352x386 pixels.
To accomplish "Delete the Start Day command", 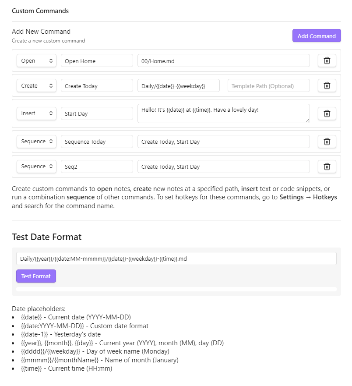I will (327, 113).
